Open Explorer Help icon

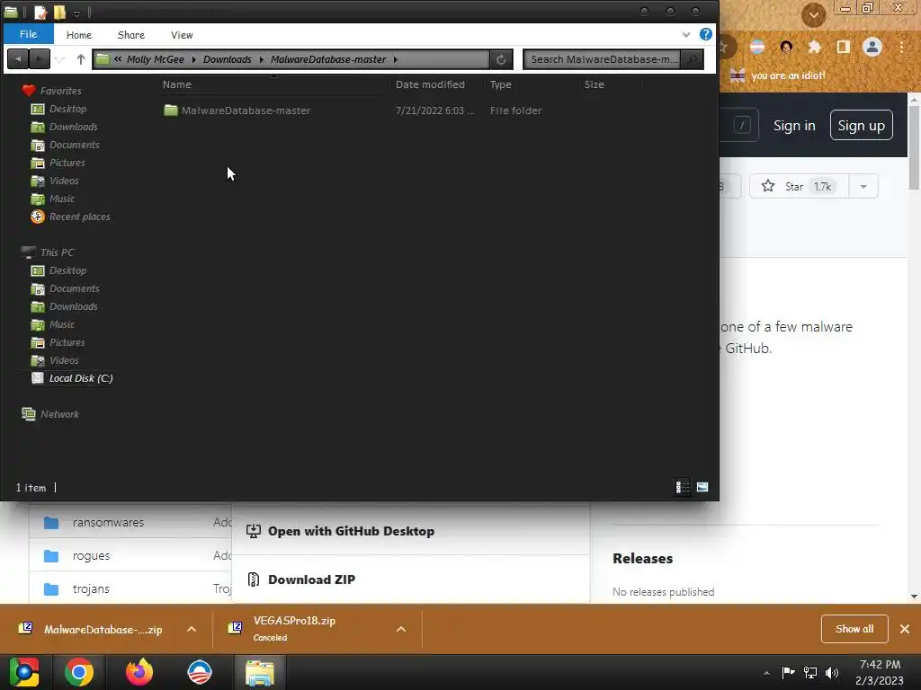tap(705, 35)
